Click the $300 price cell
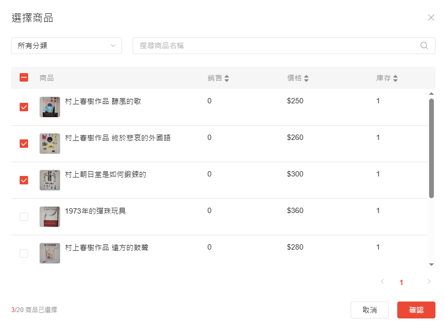This screenshot has width=445, height=328. (x=295, y=174)
